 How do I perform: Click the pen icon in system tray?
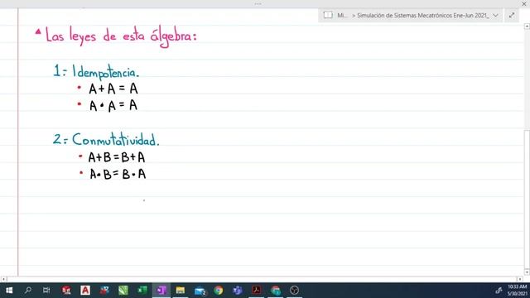pos(499,291)
